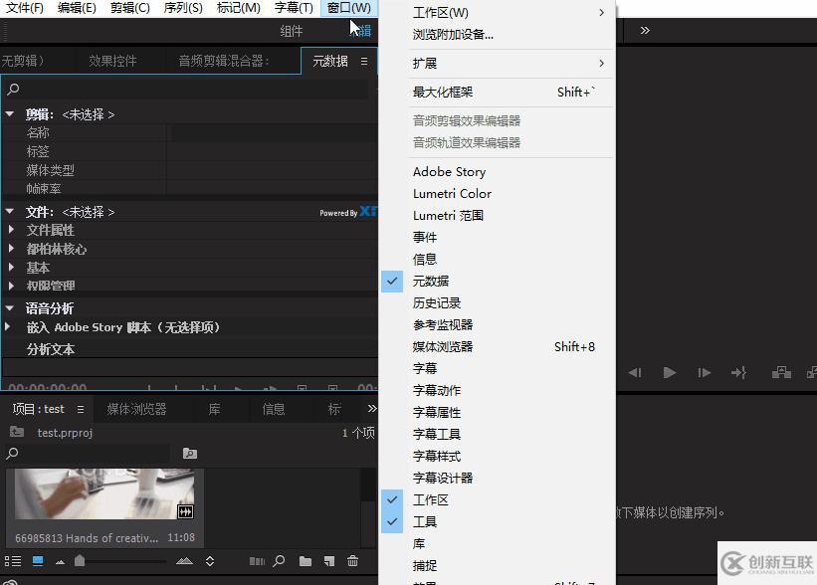Expand 嵌入 Adobe Story 脚本 row
This screenshot has width=817, height=585.
click(7, 326)
